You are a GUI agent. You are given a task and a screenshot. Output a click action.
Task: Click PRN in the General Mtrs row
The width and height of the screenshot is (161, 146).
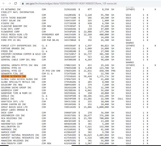(113, 71)
